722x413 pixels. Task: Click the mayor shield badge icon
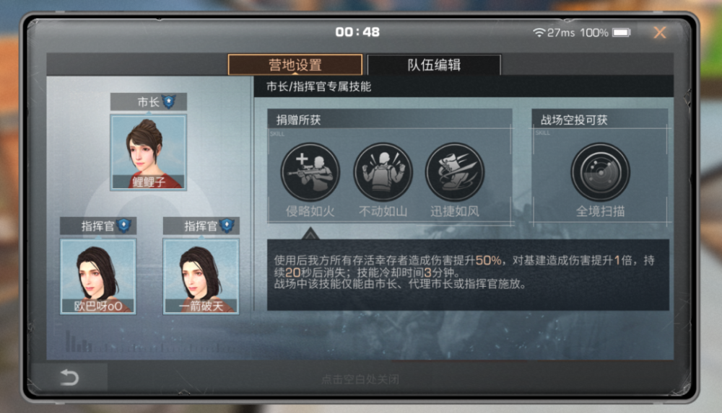(170, 102)
